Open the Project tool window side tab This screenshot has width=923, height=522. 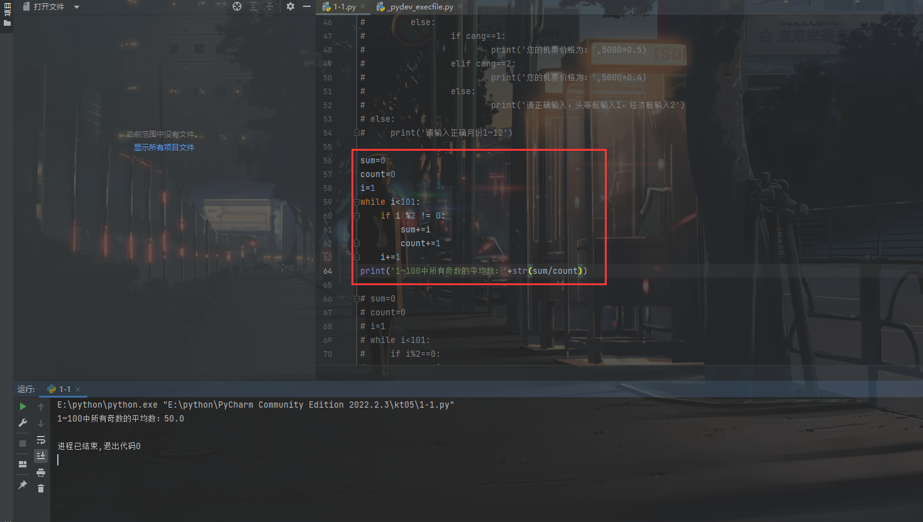(x=7, y=14)
